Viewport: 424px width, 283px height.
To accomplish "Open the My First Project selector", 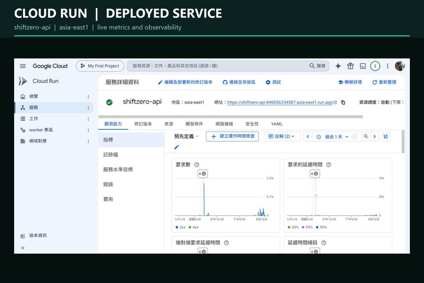I will pyautogui.click(x=100, y=66).
